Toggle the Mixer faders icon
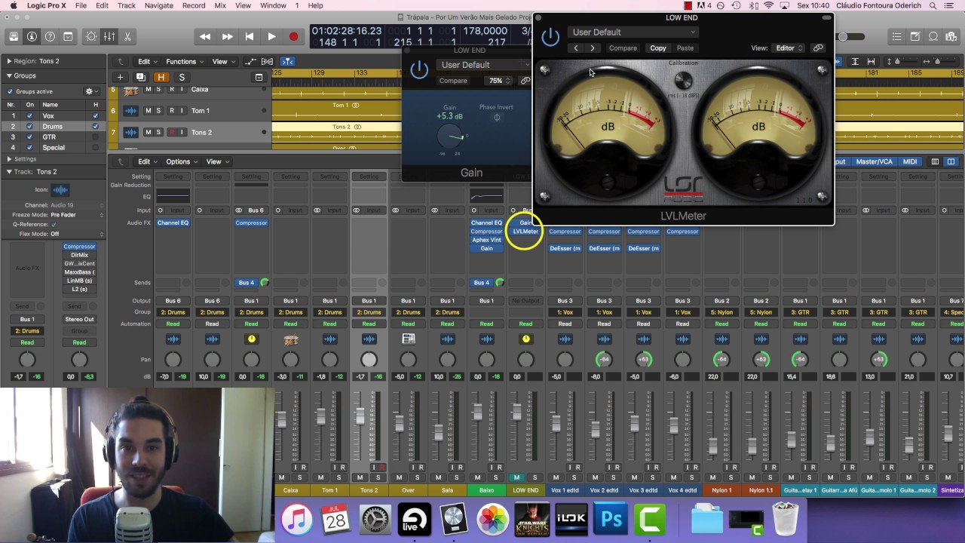Image resolution: width=965 pixels, height=543 pixels. coord(109,36)
